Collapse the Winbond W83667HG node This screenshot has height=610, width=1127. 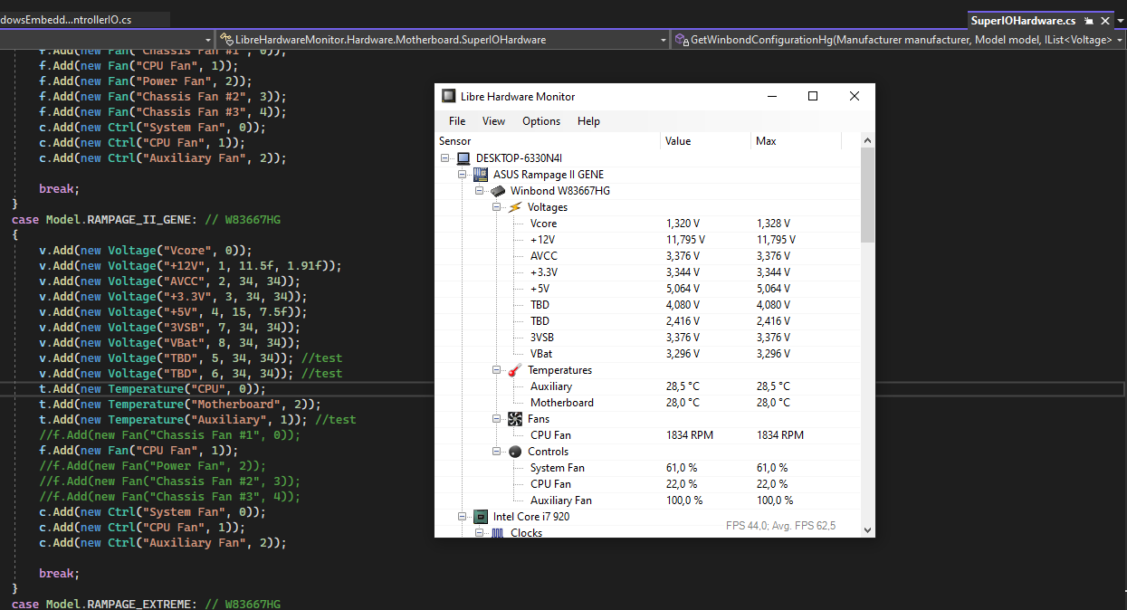click(x=480, y=191)
